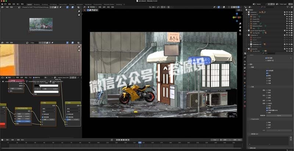The image size is (294, 151).
Task: Uncheck the Z pass checkbox
Action: [x=267, y=73]
